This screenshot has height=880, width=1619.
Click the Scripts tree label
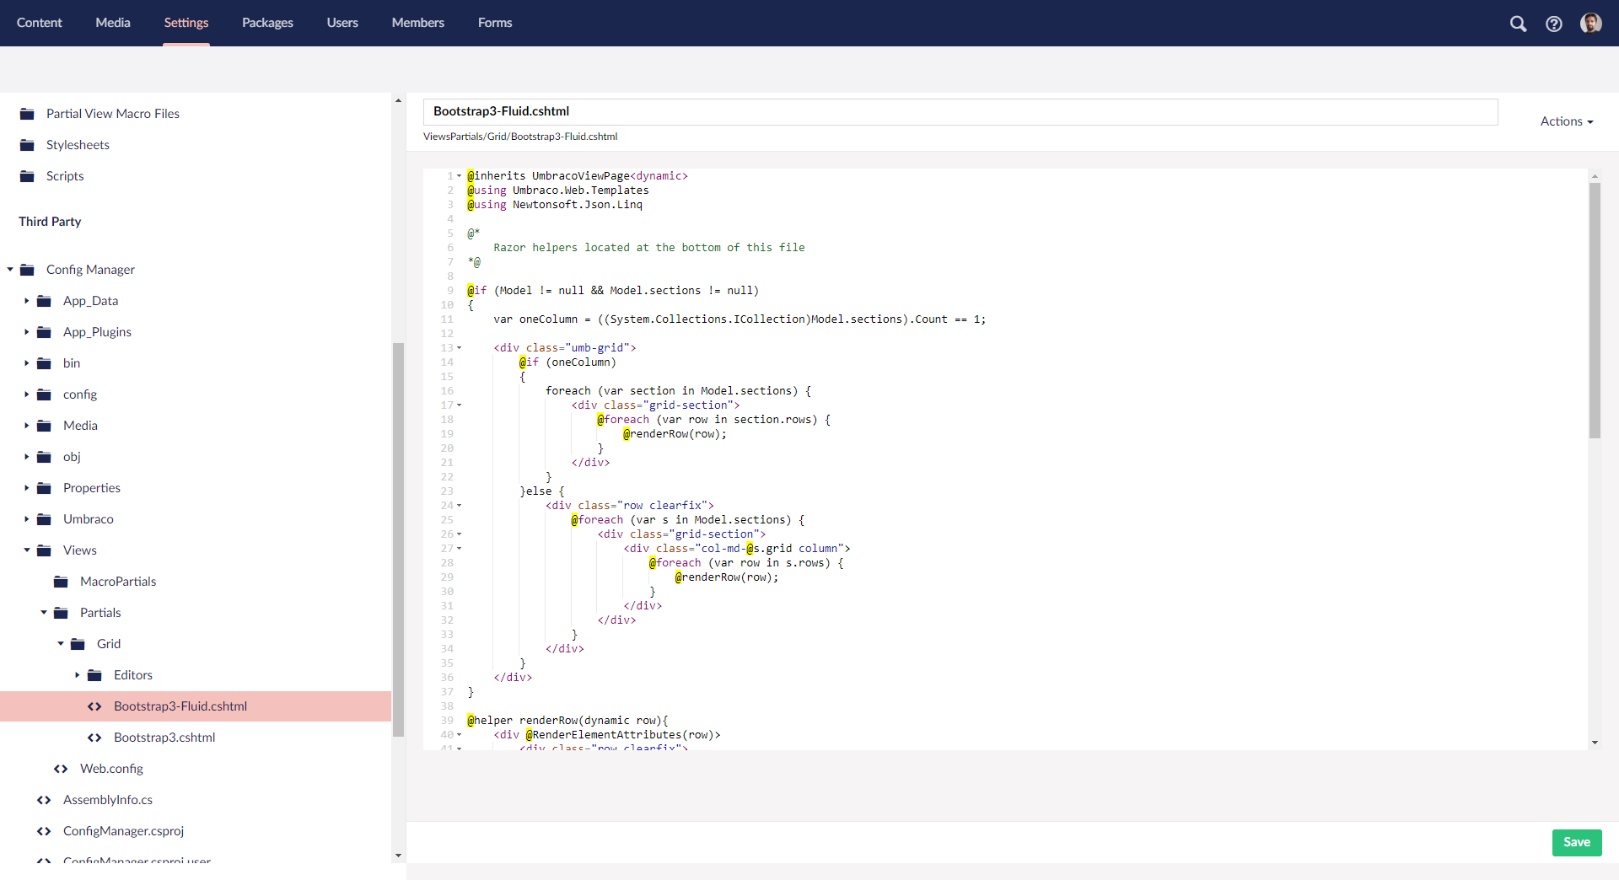tap(65, 176)
